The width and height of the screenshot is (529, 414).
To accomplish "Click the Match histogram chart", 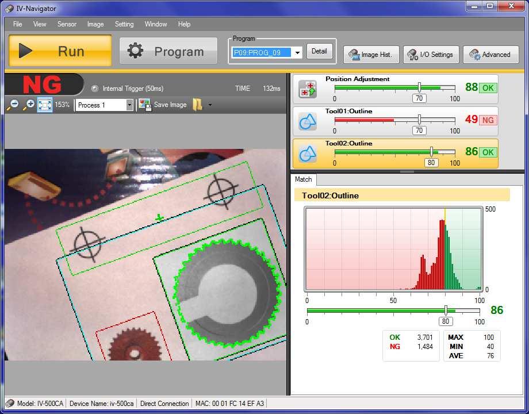I will click(393, 249).
